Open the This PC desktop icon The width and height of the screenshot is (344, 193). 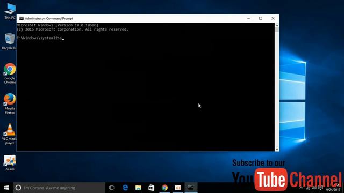[x=10, y=11]
